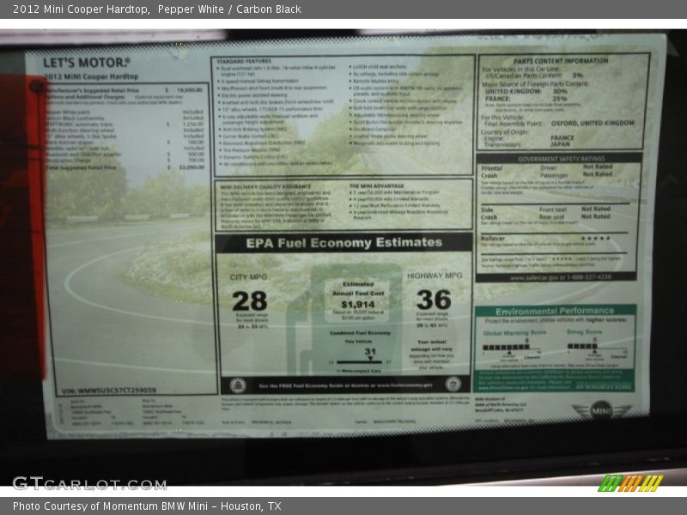Click the free Fuel Economy Guide link text
This screenshot has width=687, height=515.
pos(345,385)
